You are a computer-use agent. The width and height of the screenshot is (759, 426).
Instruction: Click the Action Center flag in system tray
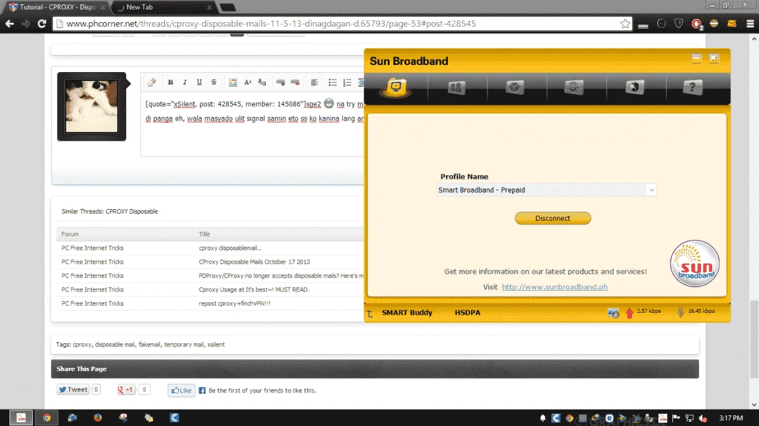676,418
